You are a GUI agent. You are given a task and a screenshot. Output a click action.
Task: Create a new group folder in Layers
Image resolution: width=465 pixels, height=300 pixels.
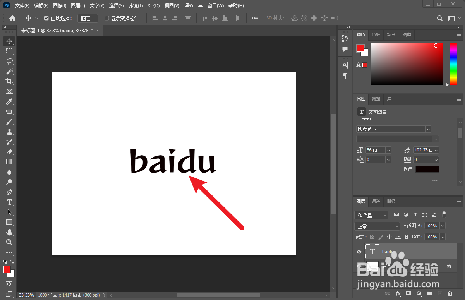pos(429,294)
